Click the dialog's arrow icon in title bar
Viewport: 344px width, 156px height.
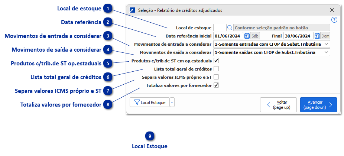pyautogui.click(x=132, y=10)
